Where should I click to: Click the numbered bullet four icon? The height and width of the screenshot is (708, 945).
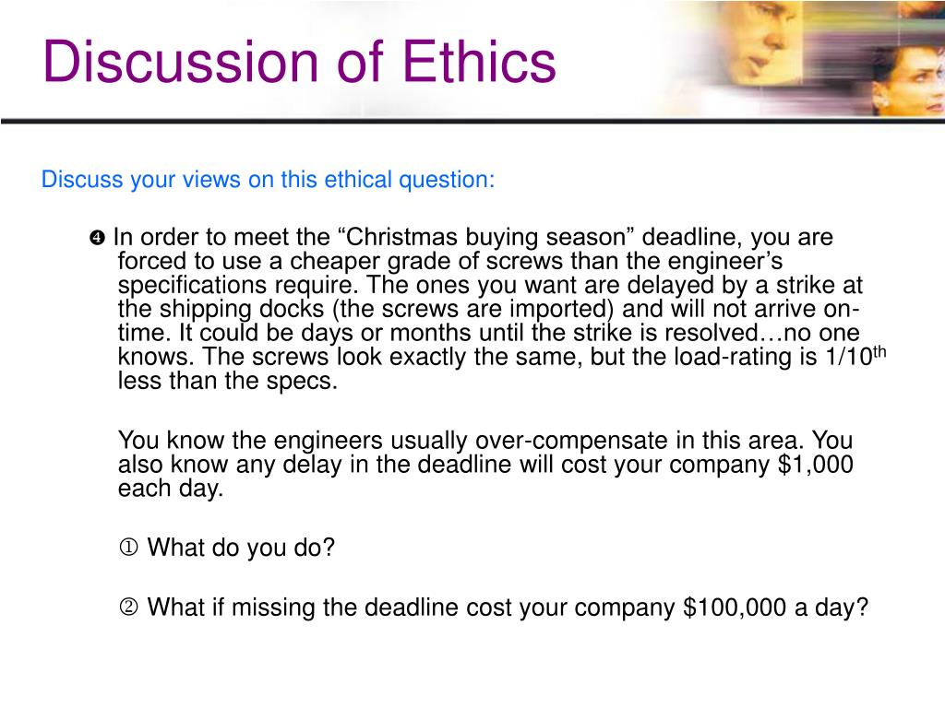click(x=97, y=238)
